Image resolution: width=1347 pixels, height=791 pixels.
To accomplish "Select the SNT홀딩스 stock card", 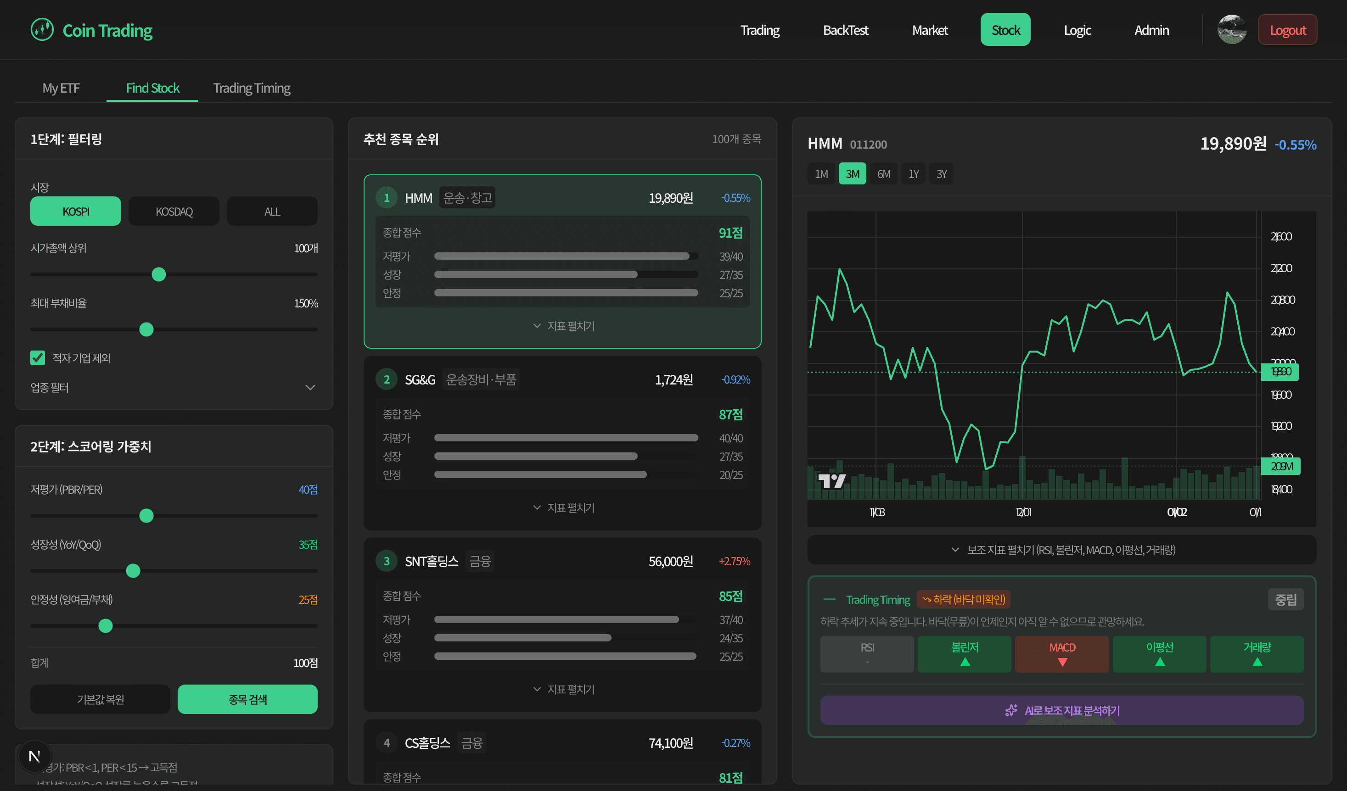I will click(x=562, y=625).
